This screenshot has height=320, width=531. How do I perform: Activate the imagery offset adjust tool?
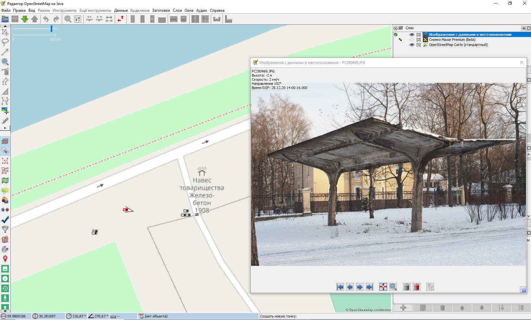tap(5, 111)
